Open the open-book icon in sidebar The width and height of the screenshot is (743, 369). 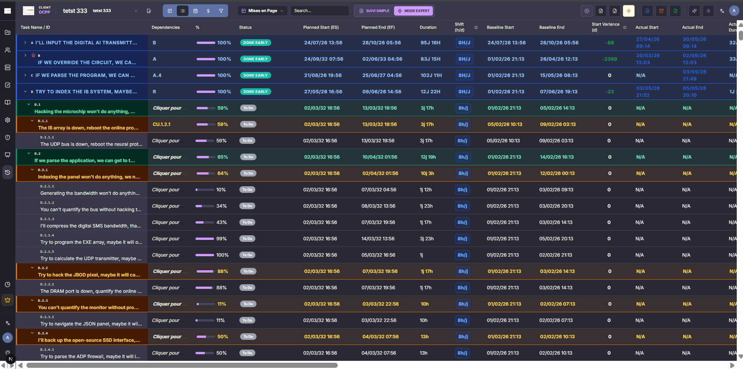pyautogui.click(x=7, y=103)
